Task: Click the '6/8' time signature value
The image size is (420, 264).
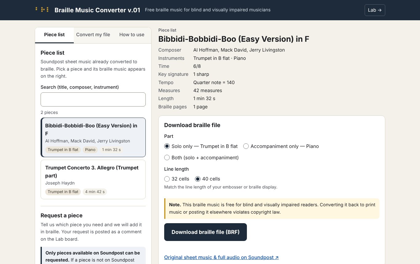Action: click(197, 66)
